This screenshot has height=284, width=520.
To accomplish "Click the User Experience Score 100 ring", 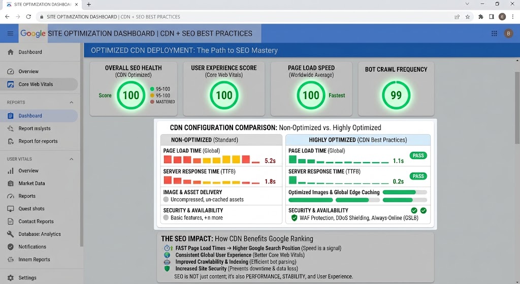I will [224, 96].
